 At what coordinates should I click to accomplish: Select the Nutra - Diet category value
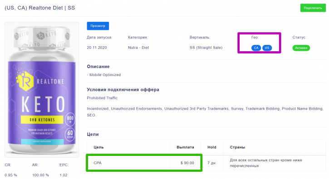coord(138,48)
